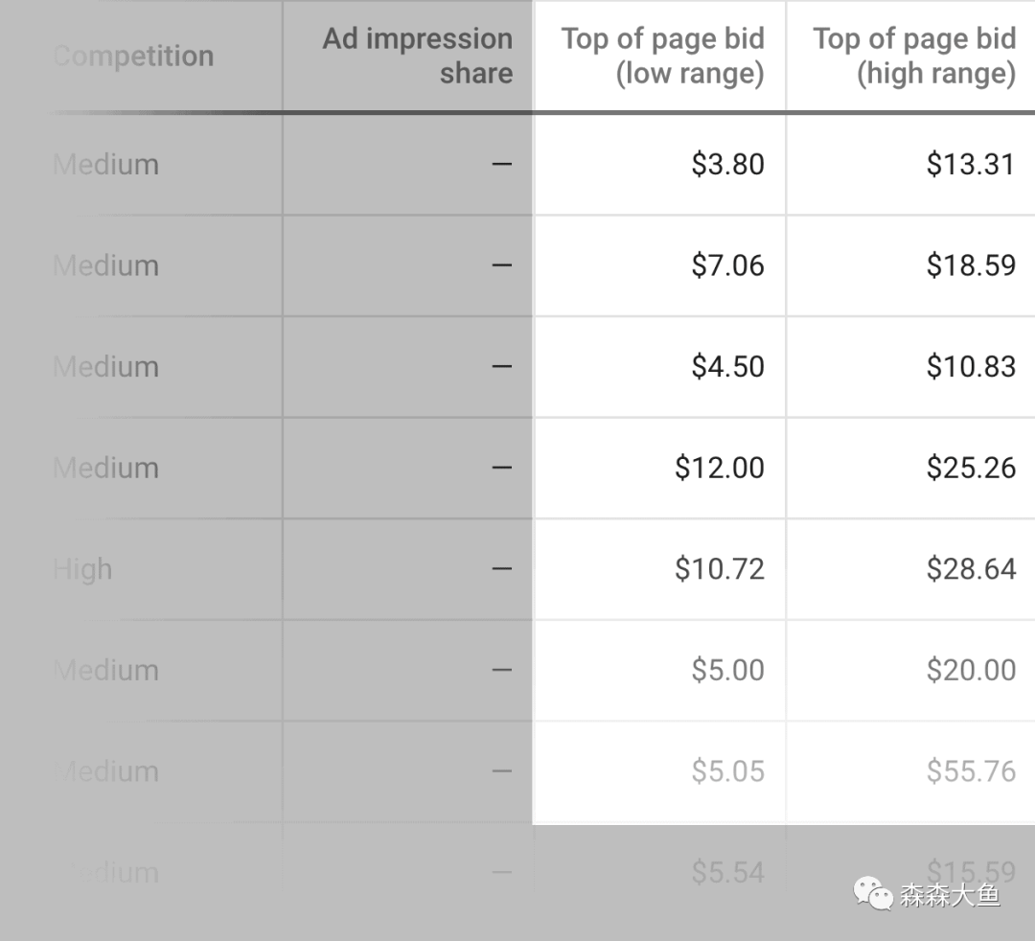Select the $5.05 low range value

click(727, 771)
